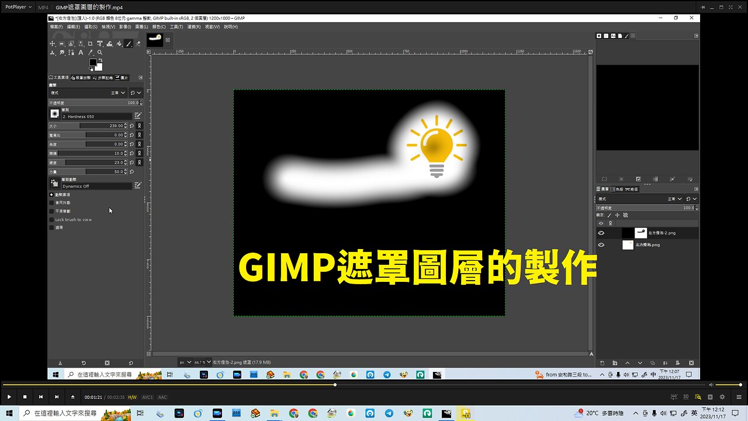Select the Color Picker tool
This screenshot has height=421, width=748.
point(91,53)
